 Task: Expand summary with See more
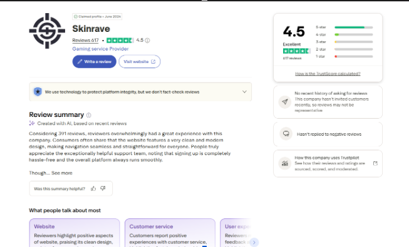[x=62, y=173]
